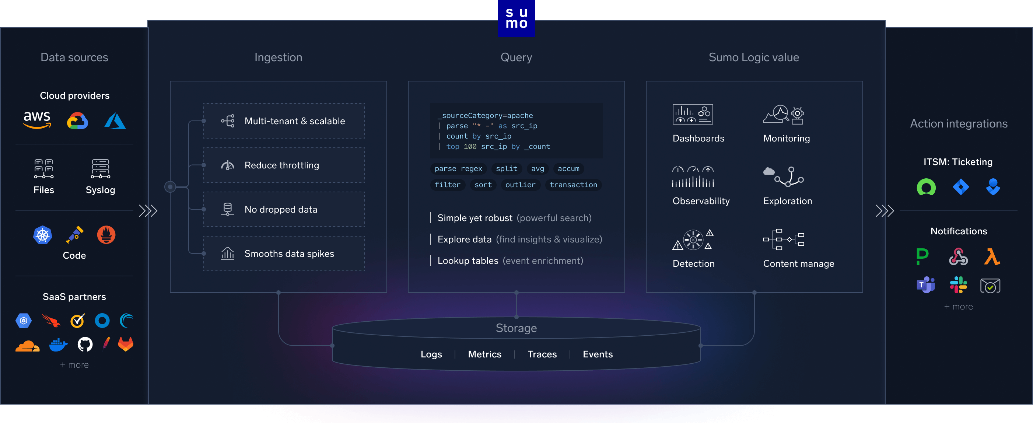
Task: Click the outlier operator tag
Action: click(520, 185)
